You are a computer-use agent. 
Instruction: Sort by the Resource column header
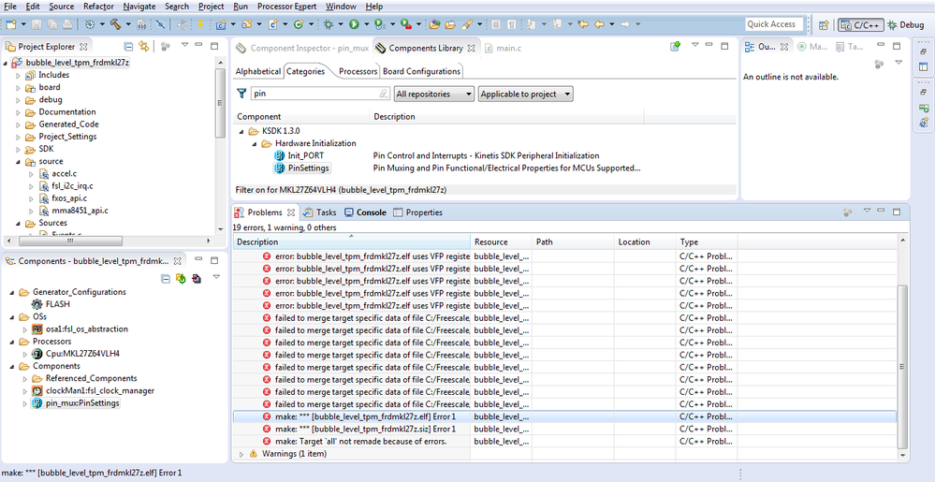coord(501,242)
